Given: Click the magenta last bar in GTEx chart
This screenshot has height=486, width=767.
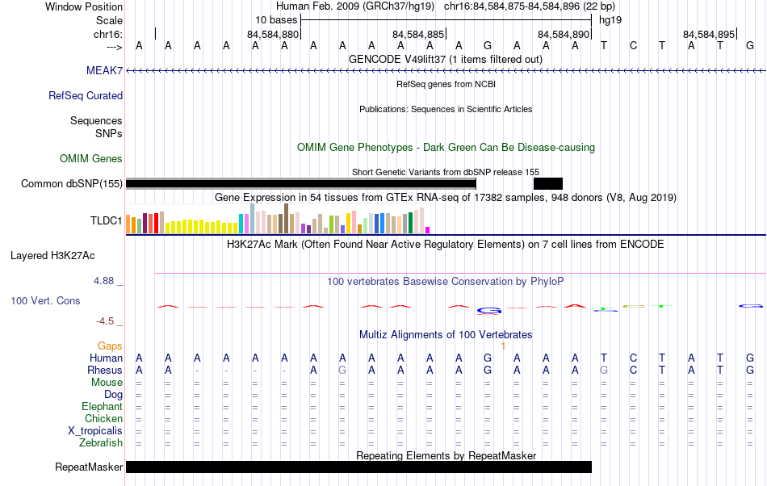Looking at the screenshot, I should click(x=427, y=230).
